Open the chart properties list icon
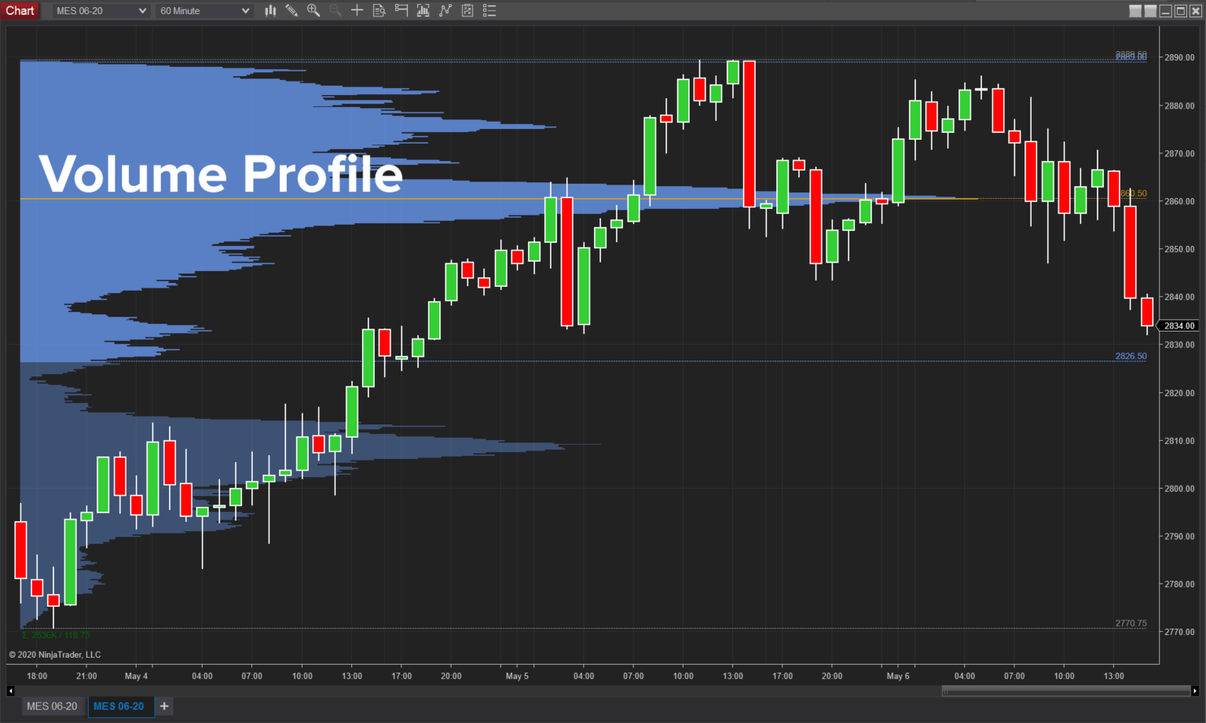The height and width of the screenshot is (723, 1206). coord(489,10)
